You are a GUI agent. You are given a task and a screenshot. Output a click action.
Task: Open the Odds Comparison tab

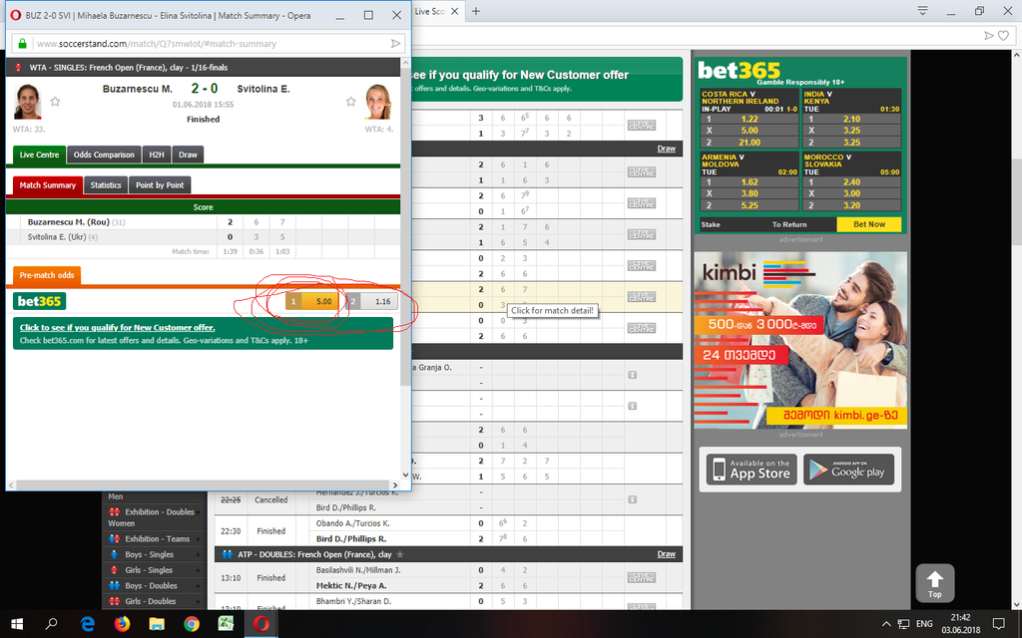point(104,155)
